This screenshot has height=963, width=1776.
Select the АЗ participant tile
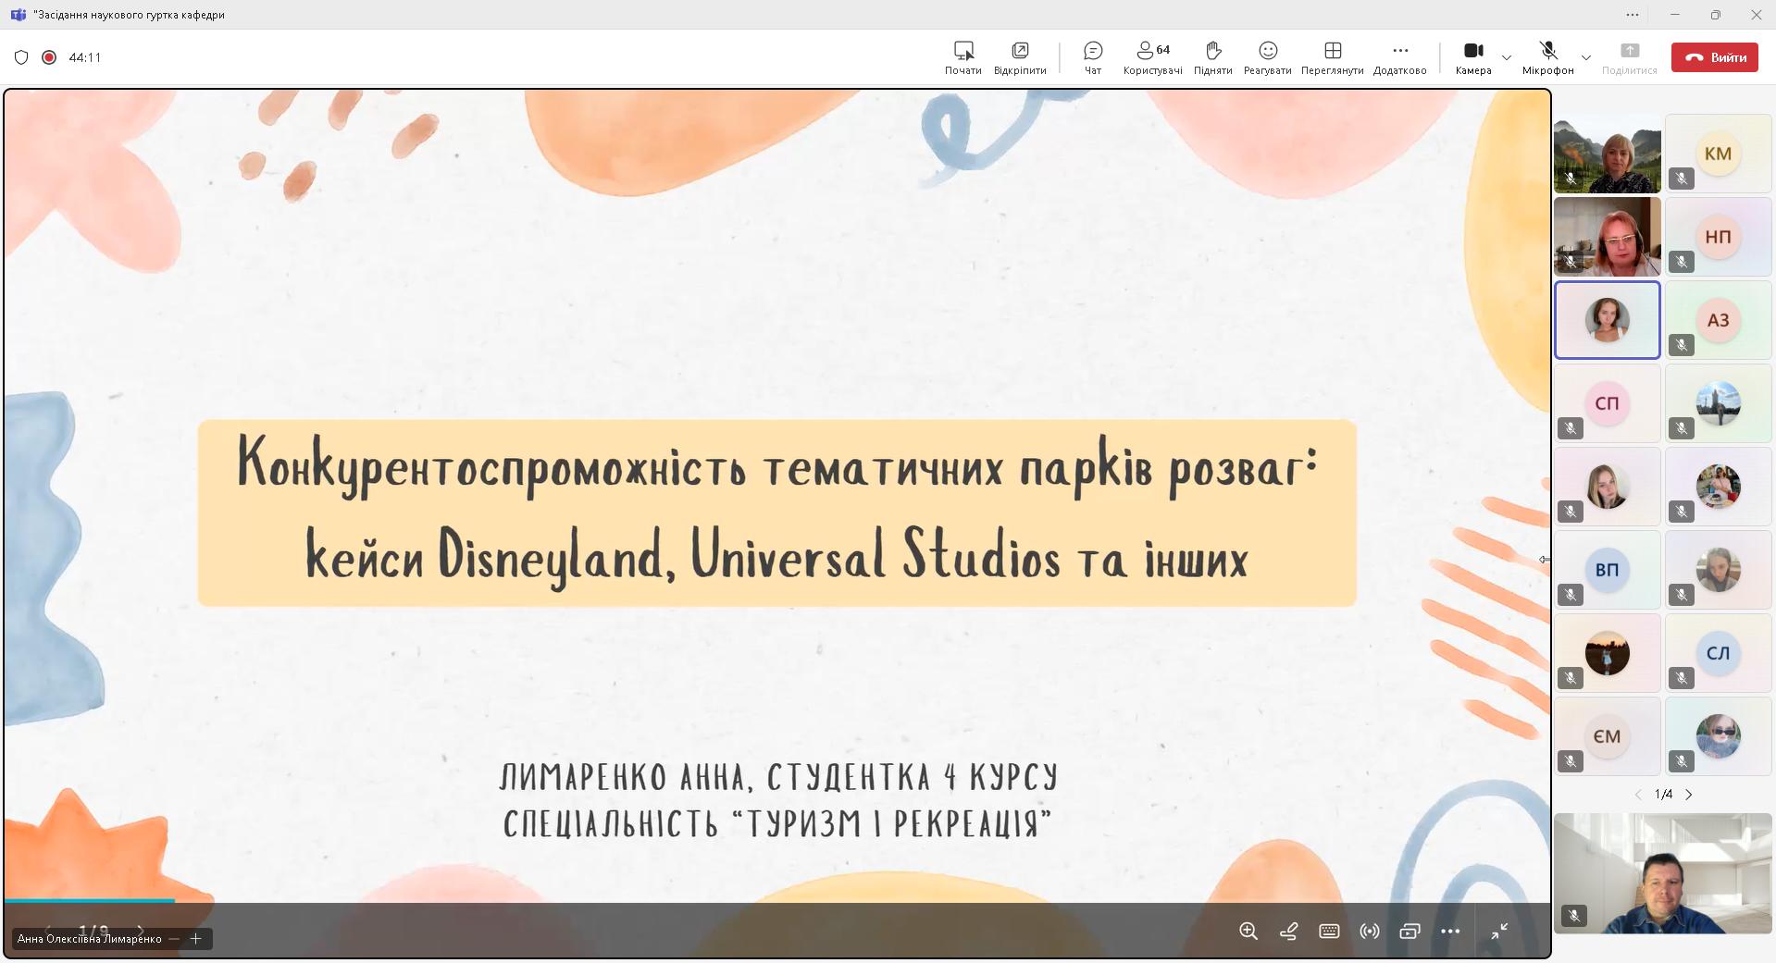1718,320
